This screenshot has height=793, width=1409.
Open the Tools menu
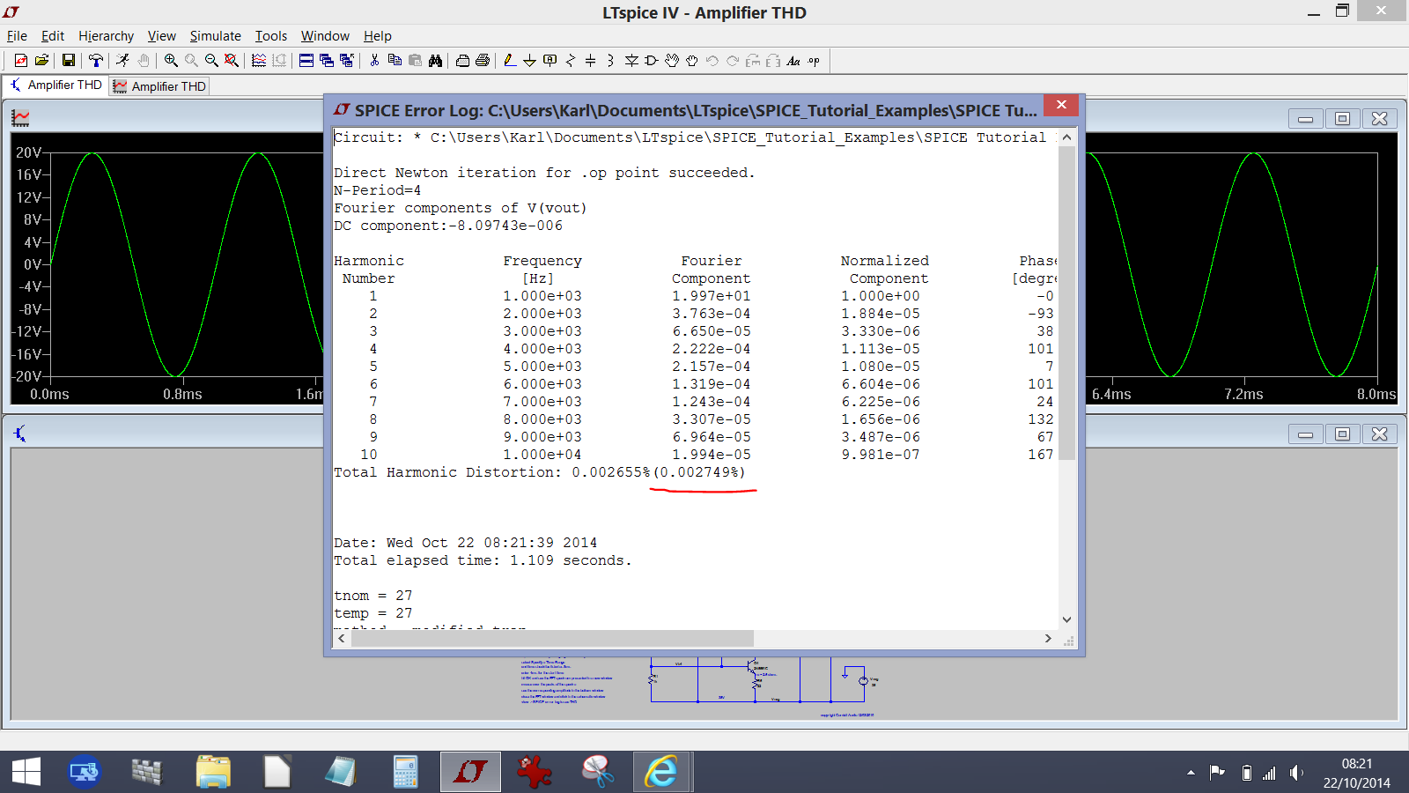(x=271, y=36)
